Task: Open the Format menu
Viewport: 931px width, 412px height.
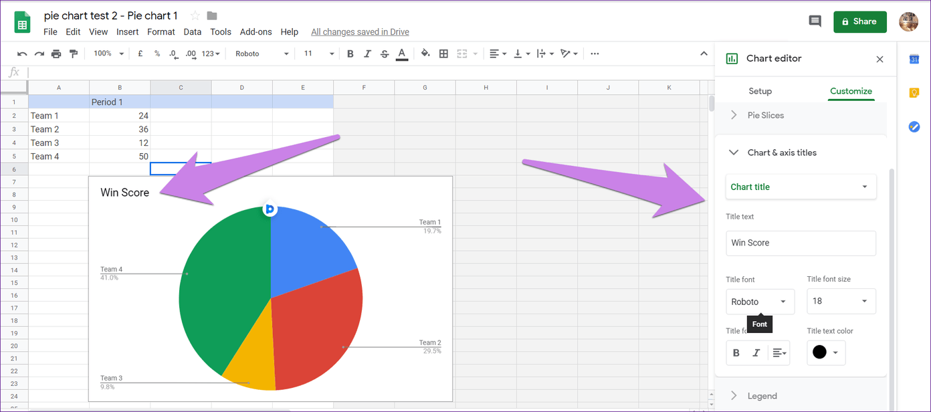Action: coord(161,31)
